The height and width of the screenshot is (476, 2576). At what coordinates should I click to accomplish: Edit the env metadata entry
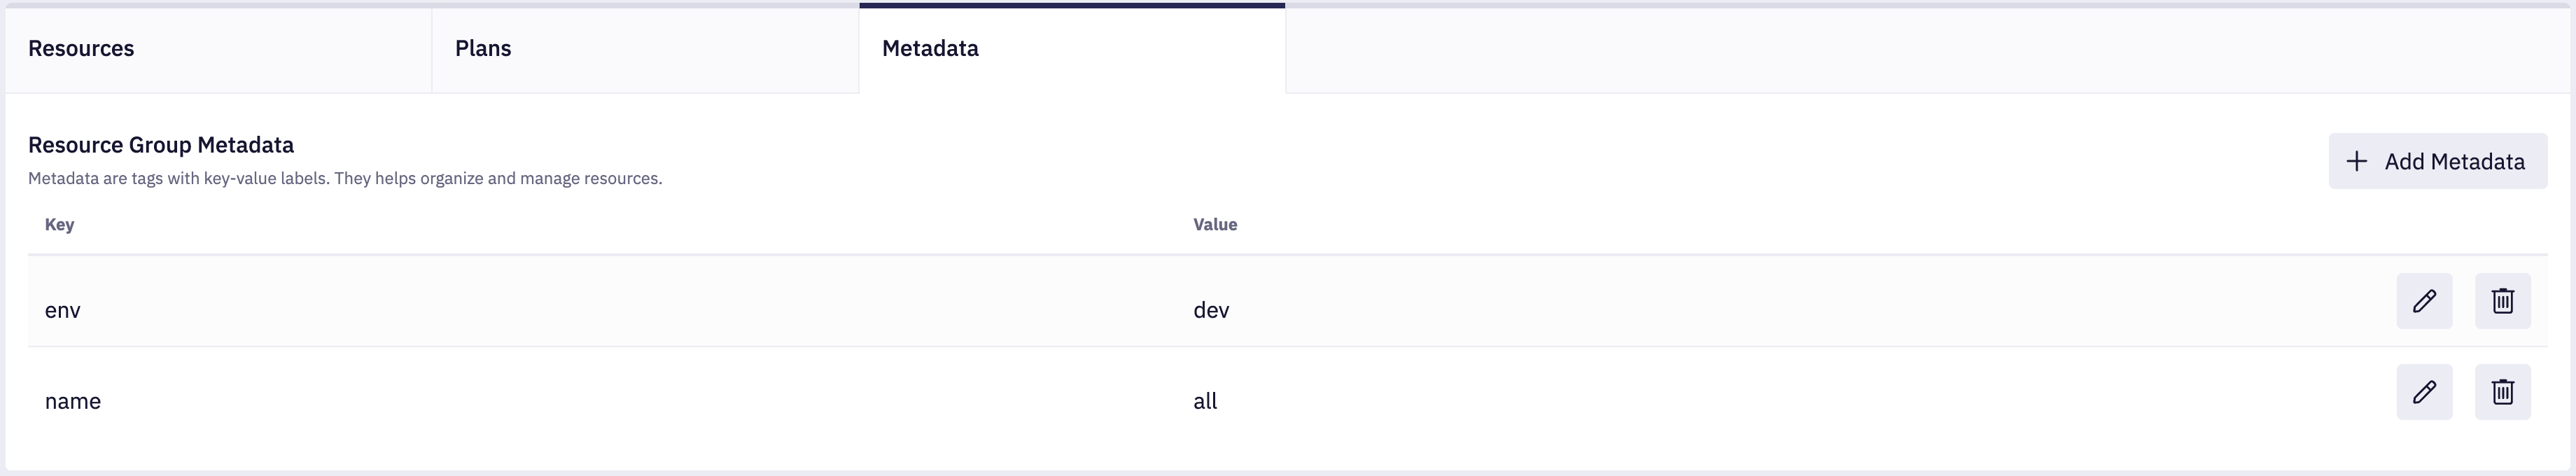click(2424, 301)
